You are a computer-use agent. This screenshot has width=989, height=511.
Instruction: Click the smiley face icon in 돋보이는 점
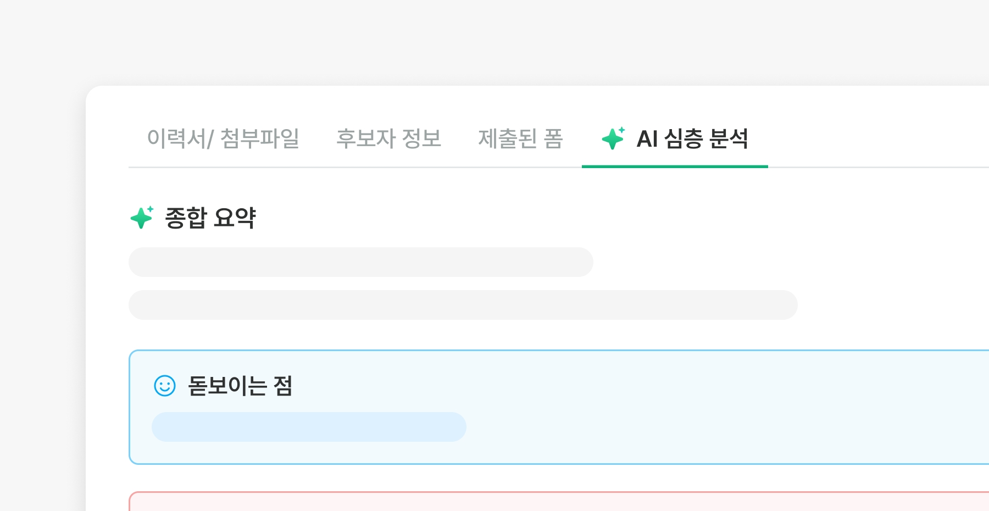(x=164, y=386)
